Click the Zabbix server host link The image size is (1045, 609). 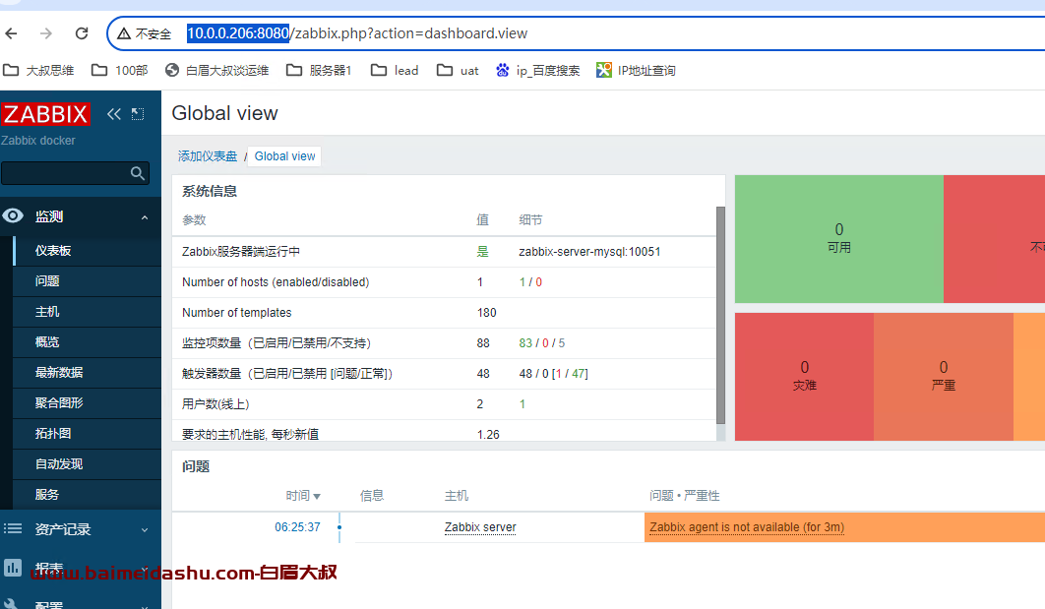click(x=480, y=527)
